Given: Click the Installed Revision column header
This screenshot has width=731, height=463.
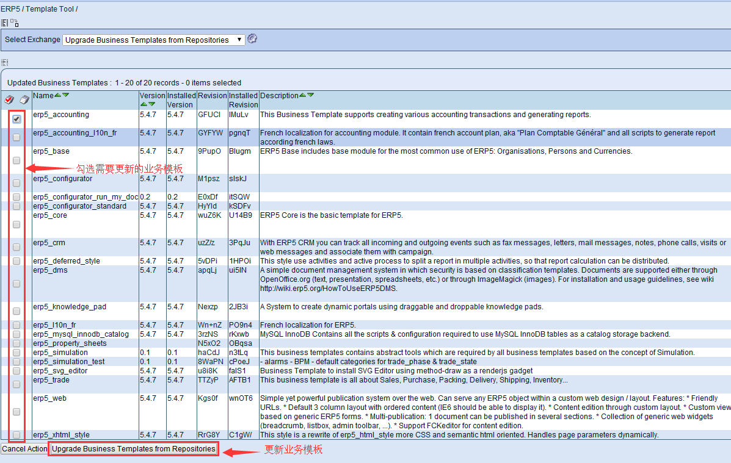Looking at the screenshot, I should pyautogui.click(x=243, y=100).
